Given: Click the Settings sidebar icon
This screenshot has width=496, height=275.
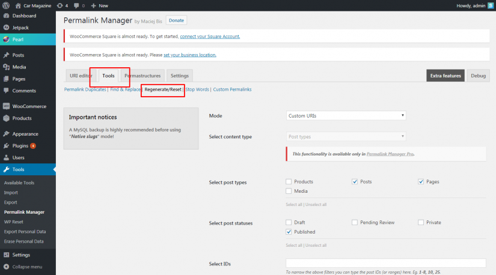Looking at the screenshot, I should 7,255.
